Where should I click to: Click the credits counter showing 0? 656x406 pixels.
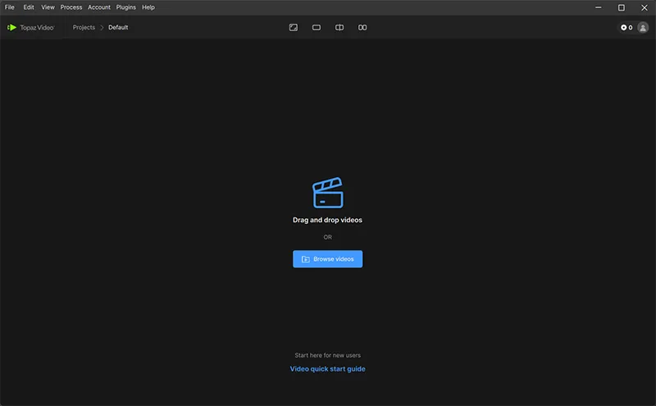point(626,28)
